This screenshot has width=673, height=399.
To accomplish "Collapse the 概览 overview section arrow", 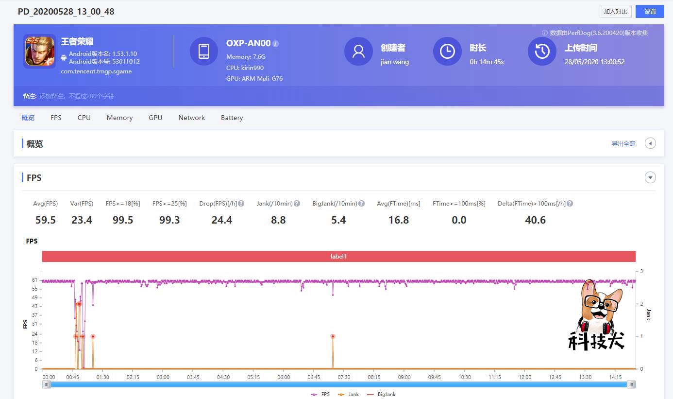I will coord(650,143).
